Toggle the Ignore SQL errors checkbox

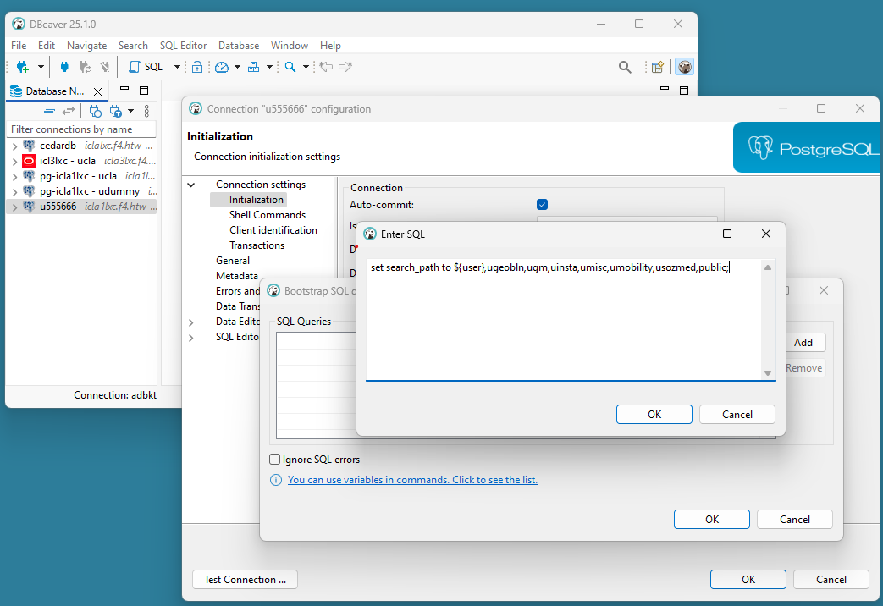pyautogui.click(x=275, y=460)
